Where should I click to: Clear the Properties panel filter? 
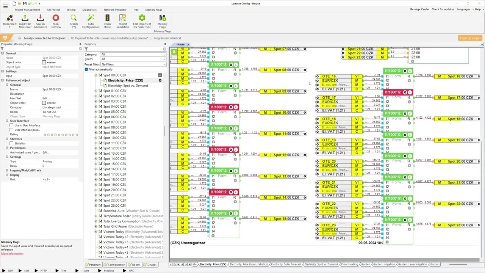pyautogui.click(x=80, y=49)
